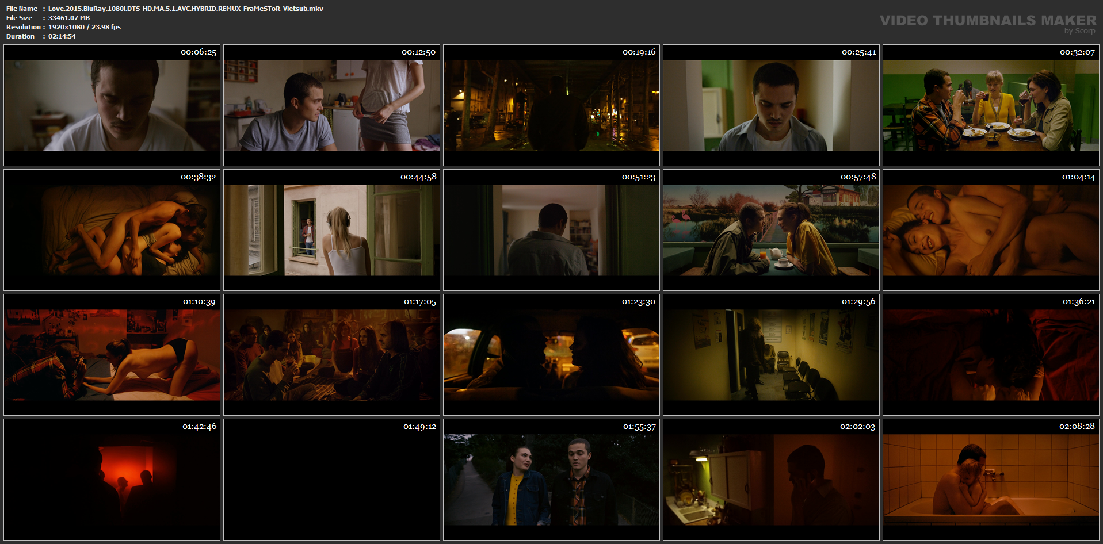Open the car interior thumbnail at 01:23:30
This screenshot has width=1103, height=544.
tap(551, 355)
